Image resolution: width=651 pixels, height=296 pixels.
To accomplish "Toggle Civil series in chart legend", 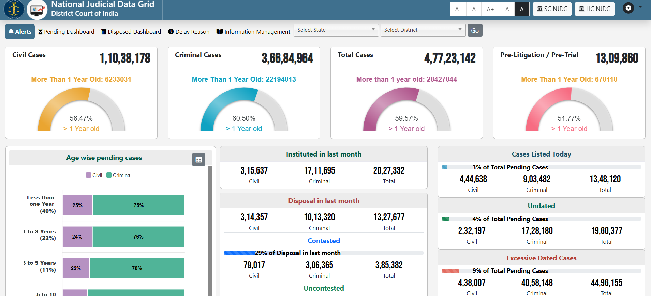I will tap(94, 175).
